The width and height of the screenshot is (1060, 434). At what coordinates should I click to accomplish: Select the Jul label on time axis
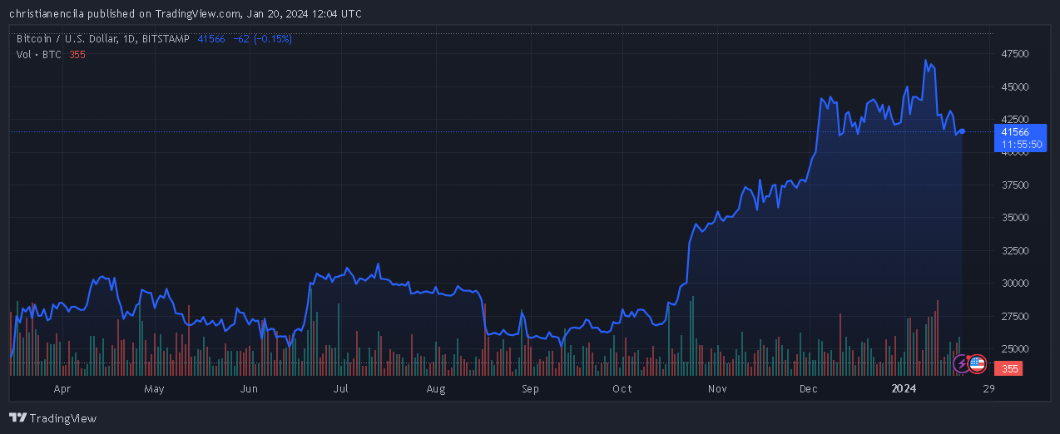[x=340, y=388]
